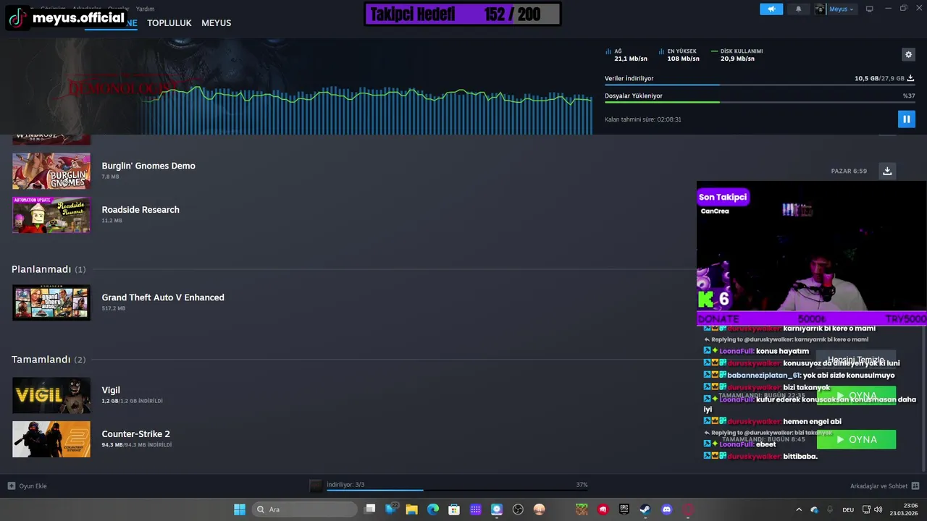Select the 'Roadside Research' title
This screenshot has width=927, height=521.
(140, 210)
